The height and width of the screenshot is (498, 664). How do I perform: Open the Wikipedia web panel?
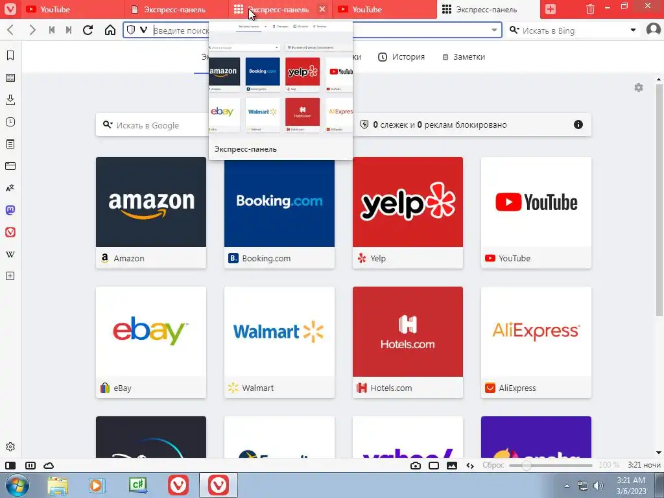click(x=10, y=254)
